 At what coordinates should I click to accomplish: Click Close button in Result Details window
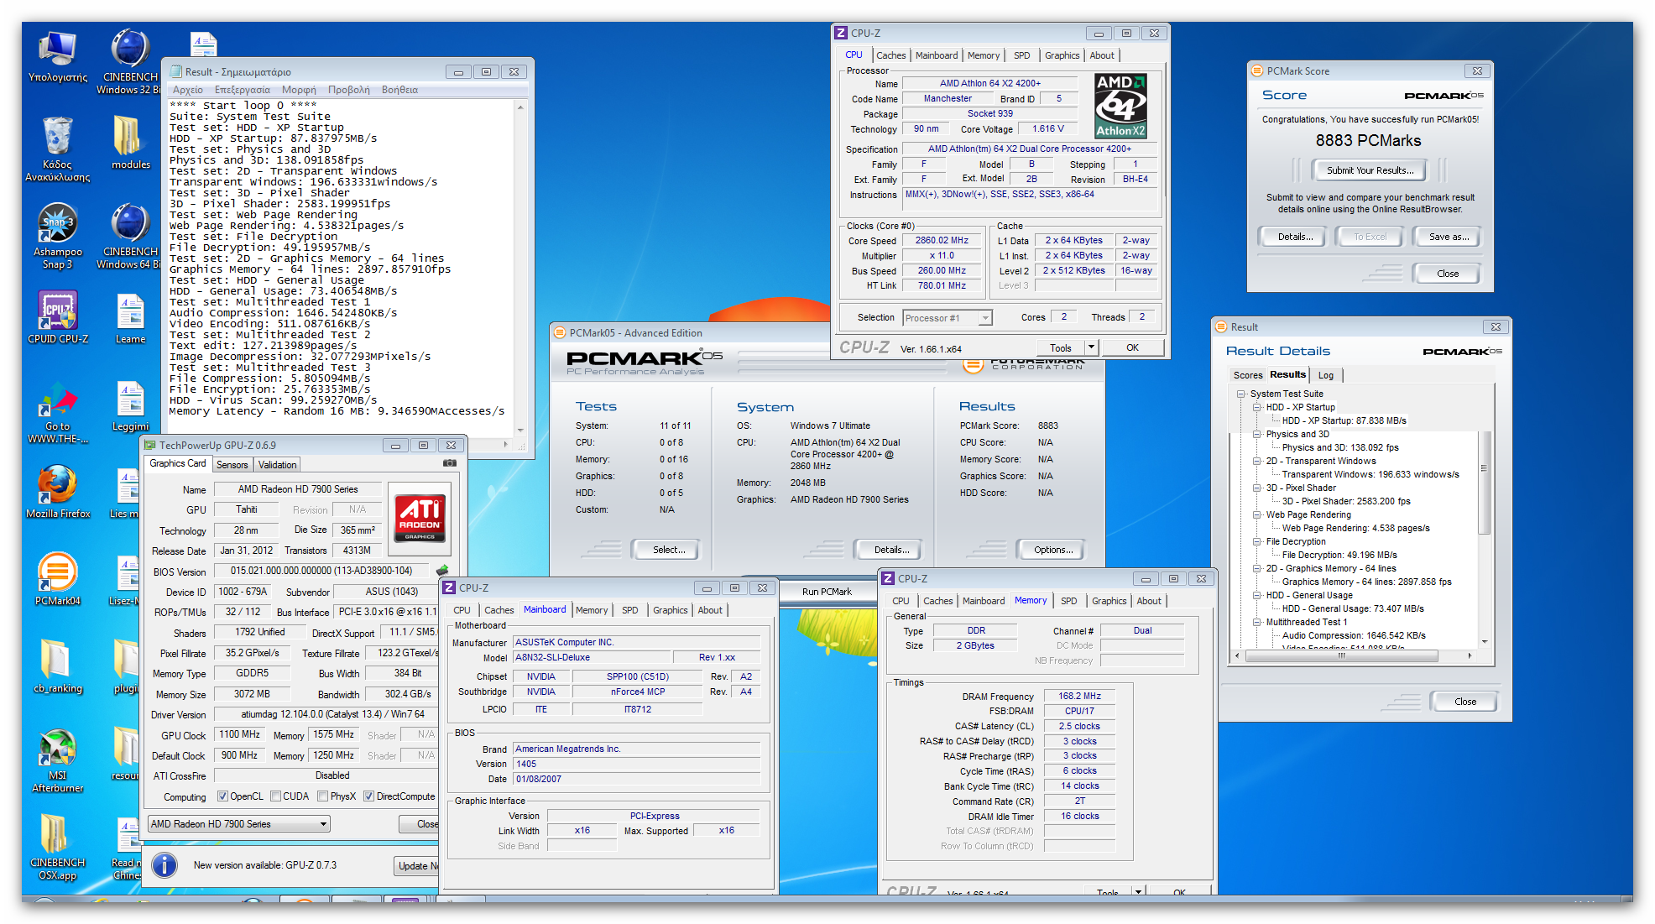1465,702
